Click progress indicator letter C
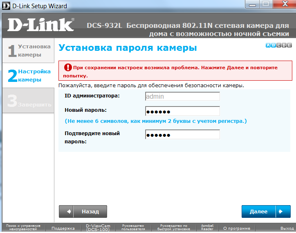The width and height of the screenshot is (296, 233). tap(279, 45)
